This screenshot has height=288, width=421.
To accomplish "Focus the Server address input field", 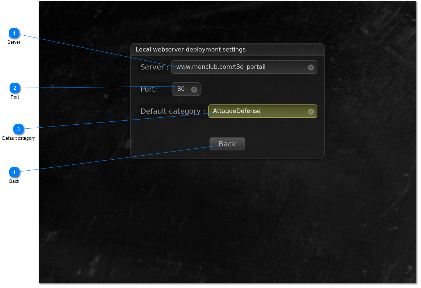I will click(x=244, y=67).
